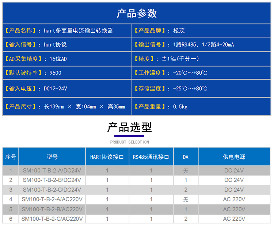Viewport: 274px width, 227px height.
Task: Select the HART协议接口 column header
Action: [x=107, y=157]
